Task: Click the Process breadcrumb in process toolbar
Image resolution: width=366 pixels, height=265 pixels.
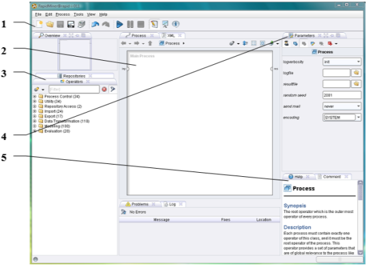Action: (170, 43)
